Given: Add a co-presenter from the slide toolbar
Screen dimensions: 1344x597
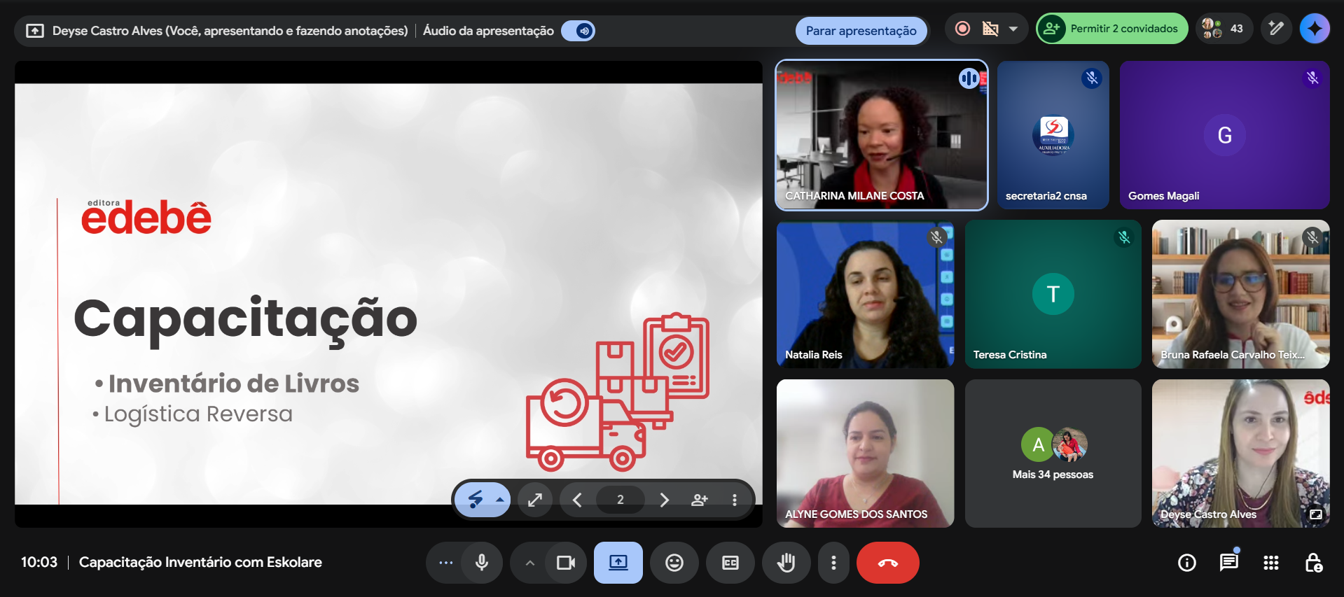Looking at the screenshot, I should (699, 500).
